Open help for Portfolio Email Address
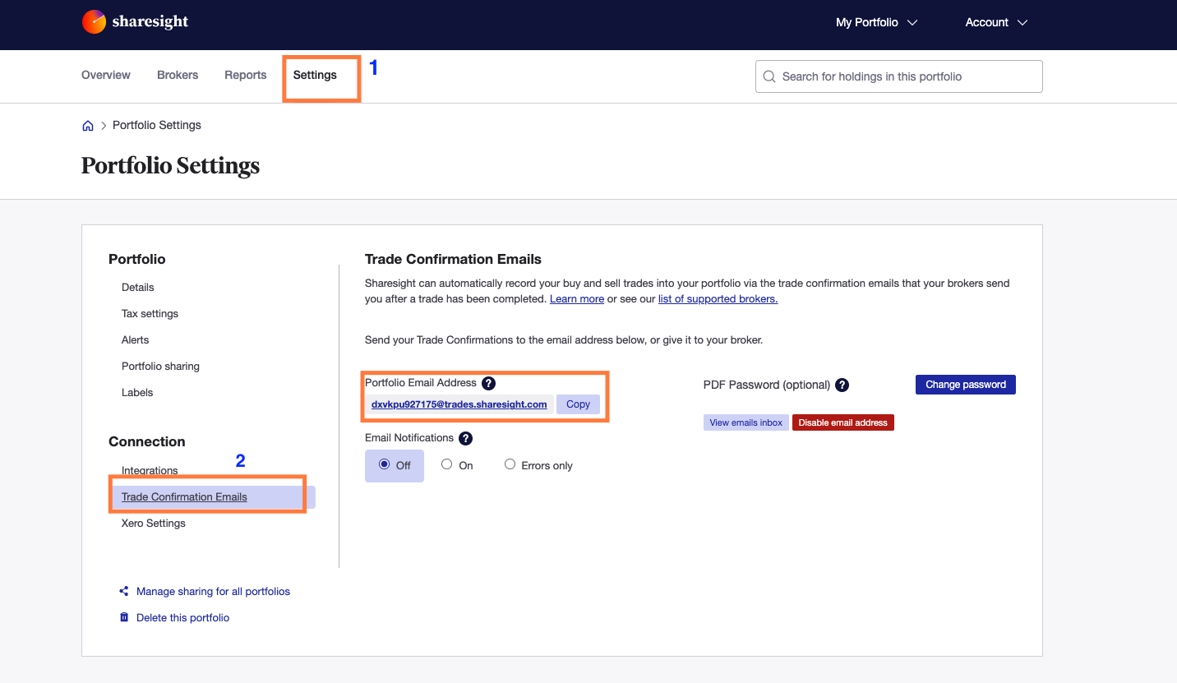Viewport: 1177px width, 683px height. pos(488,383)
